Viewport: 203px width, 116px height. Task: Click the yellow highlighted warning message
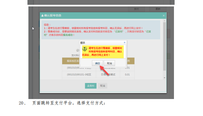click(x=103, y=52)
